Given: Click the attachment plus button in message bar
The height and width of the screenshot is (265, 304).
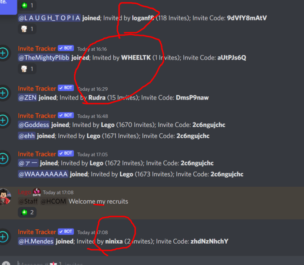Looking at the screenshot, I should pos(6,263).
